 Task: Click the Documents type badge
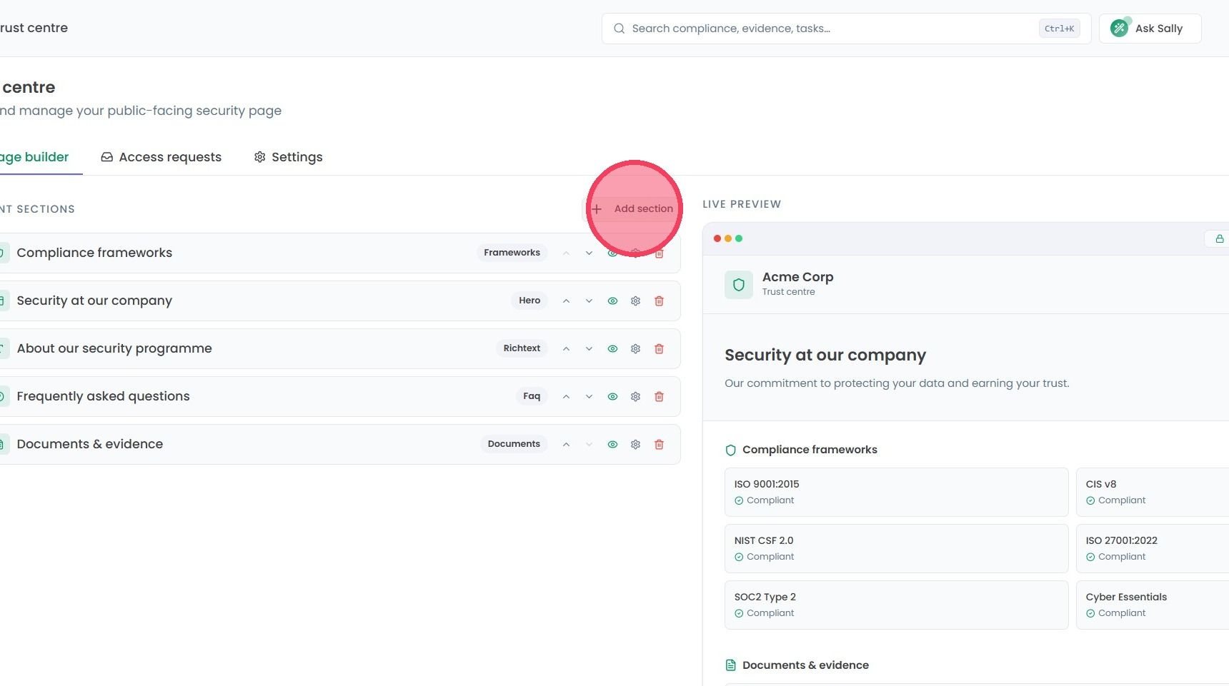514,444
